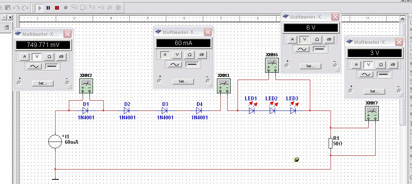
Task: Switch the 60 mA multimeter to voltmeter mode V
Action: [x=177, y=55]
